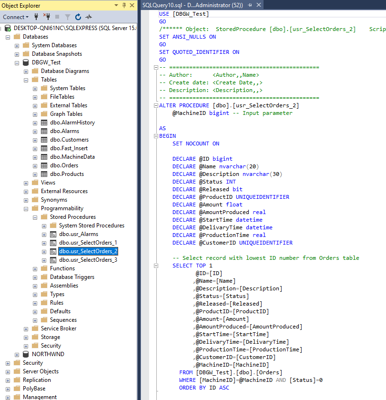386x400 pixels.
Task: Collapse the DBGW_Test database node
Action: [17, 63]
